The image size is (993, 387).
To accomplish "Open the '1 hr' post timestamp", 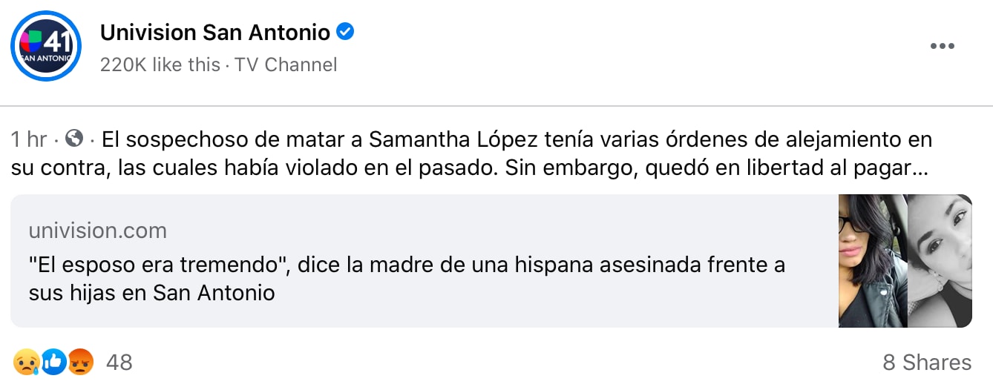I will coord(29,139).
